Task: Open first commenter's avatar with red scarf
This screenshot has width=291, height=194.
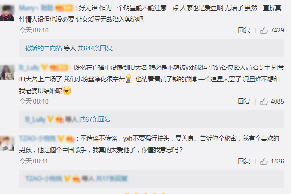Action: 7,13
